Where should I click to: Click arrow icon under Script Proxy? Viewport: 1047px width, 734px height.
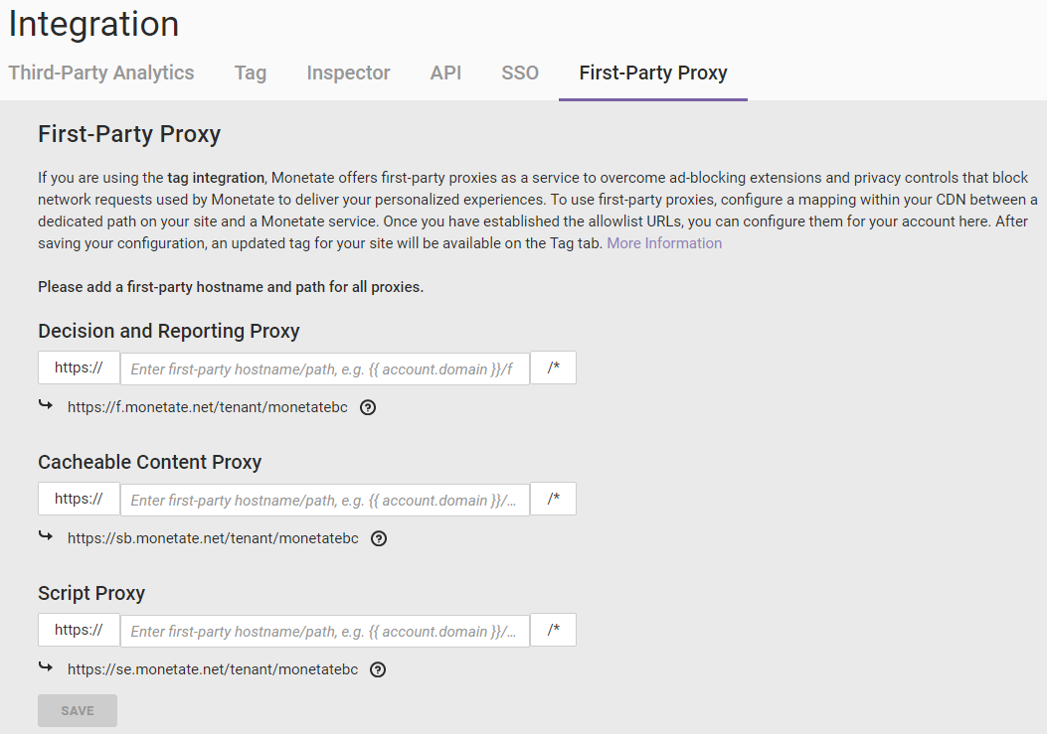pyautogui.click(x=45, y=667)
